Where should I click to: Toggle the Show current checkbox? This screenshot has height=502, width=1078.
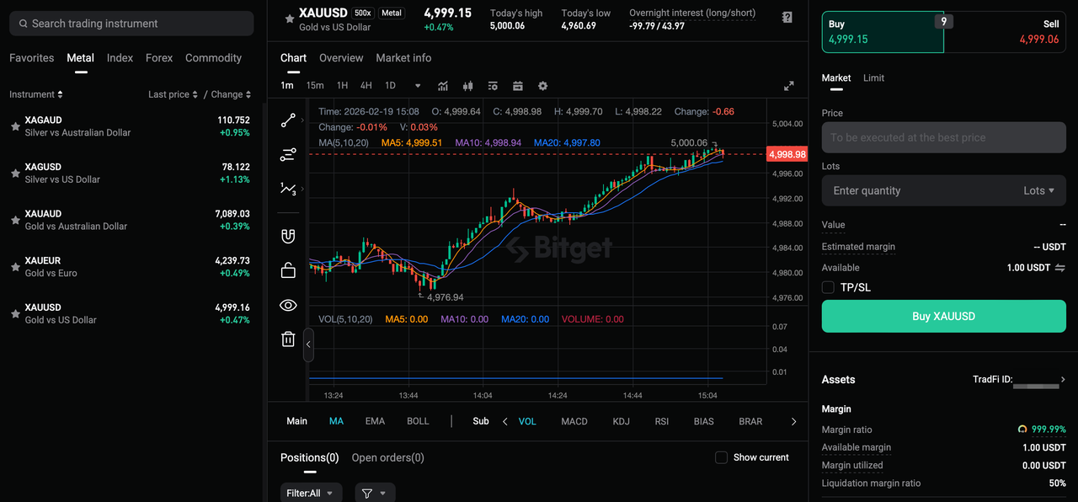coord(721,457)
